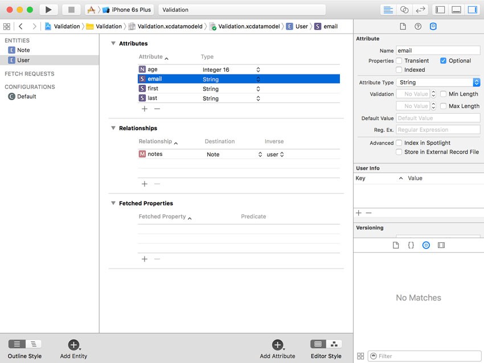This screenshot has height=363, width=484.
Task: Open Destination popup for notes relationship
Action: pyautogui.click(x=260, y=154)
